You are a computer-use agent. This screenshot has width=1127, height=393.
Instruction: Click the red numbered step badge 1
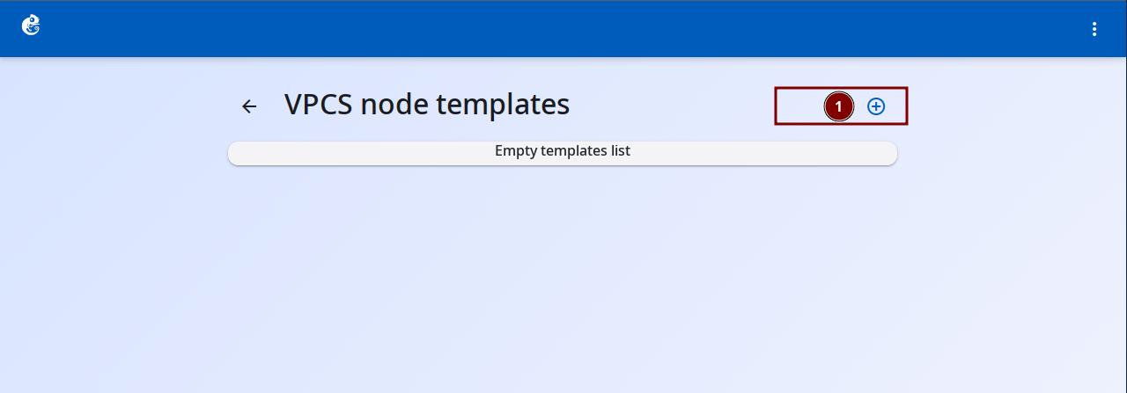[x=839, y=106]
